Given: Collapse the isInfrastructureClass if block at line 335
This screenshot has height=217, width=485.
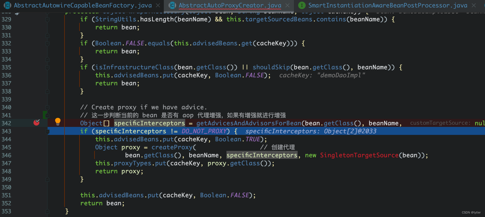Looking at the screenshot, I should tap(47, 67).
